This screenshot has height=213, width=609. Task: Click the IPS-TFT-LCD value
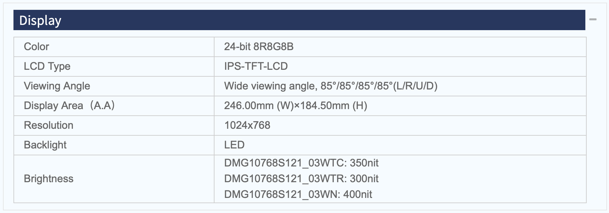[x=256, y=67]
